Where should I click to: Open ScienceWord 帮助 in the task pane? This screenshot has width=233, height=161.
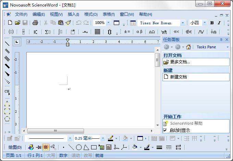186,123
